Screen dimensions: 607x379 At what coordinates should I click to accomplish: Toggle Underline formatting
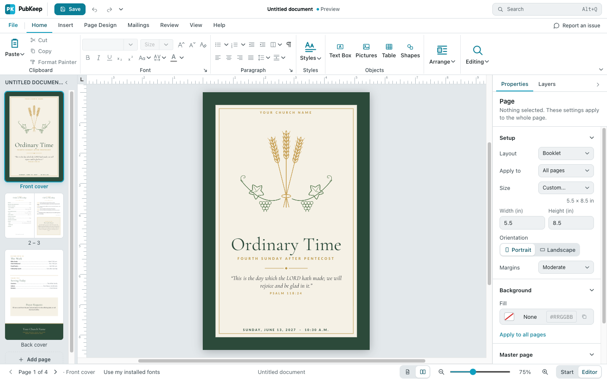click(x=110, y=58)
